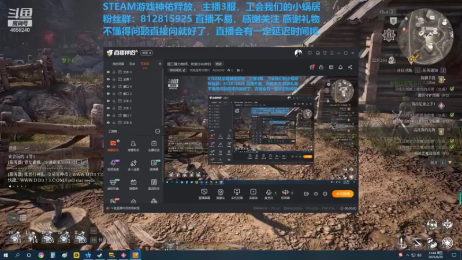Open the 歌词助手 tool
Screen dimensions: 462x260
pyautogui.click(x=154, y=184)
